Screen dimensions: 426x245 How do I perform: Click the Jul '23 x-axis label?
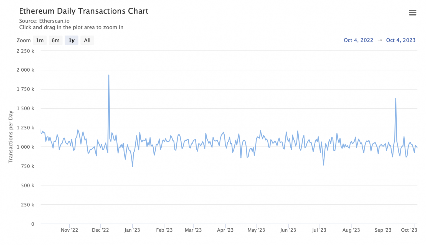(x=319, y=230)
